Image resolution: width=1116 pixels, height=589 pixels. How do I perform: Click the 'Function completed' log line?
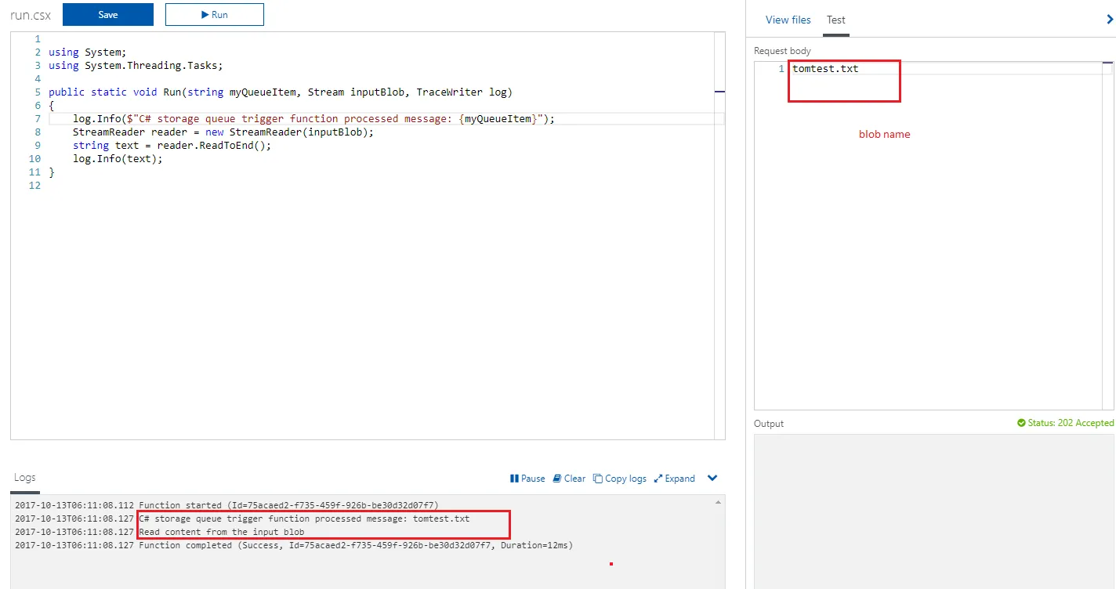pos(294,545)
